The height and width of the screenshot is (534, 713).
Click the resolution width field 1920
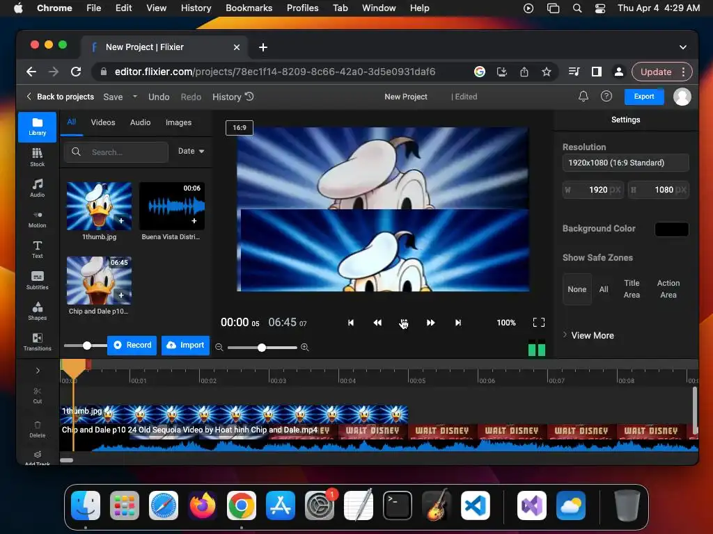click(593, 190)
